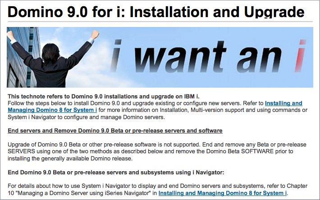The width and height of the screenshot is (320, 200).
Task: Click sentence 'For details about how to use System i Navigator'
Action: [x=158, y=189]
